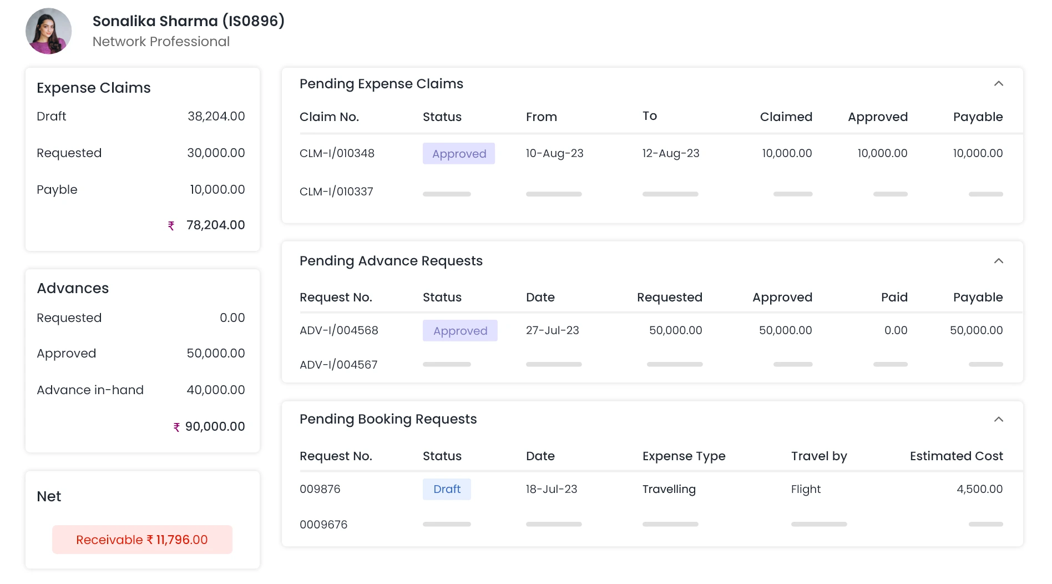Screen dimensions: 1052x584
Task: Collapse the Pending Booking Requests section
Action: [x=998, y=419]
